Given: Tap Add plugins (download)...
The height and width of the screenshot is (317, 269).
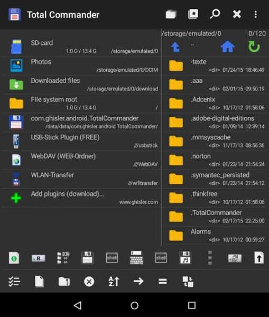Looking at the screenshot, I should point(81,198).
